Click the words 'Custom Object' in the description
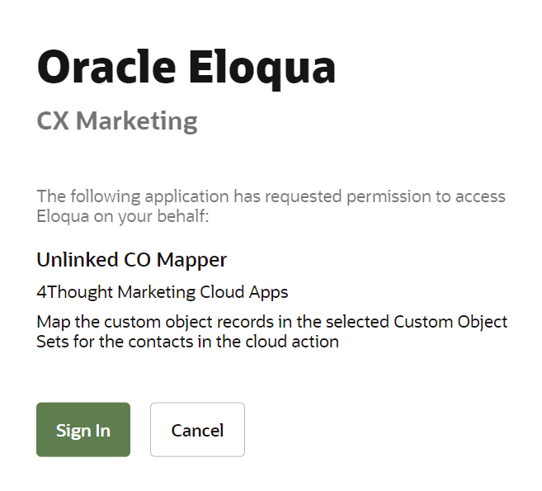Image resolution: width=542 pixels, height=491 pixels. [450, 323]
